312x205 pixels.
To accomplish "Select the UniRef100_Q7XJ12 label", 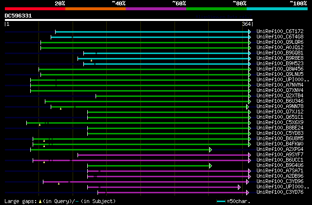I will 280,112.
